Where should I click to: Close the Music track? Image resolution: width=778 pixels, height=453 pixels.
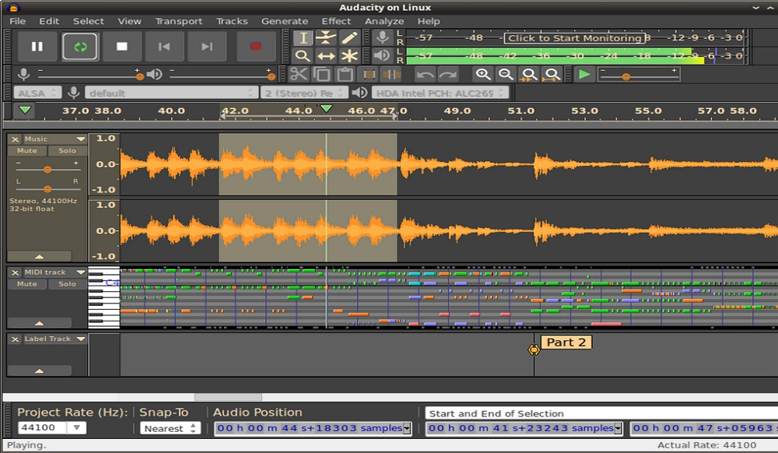(x=15, y=139)
